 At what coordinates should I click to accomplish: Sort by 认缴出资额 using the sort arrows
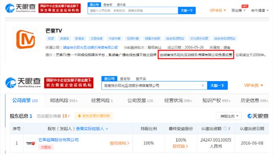click(229, 129)
